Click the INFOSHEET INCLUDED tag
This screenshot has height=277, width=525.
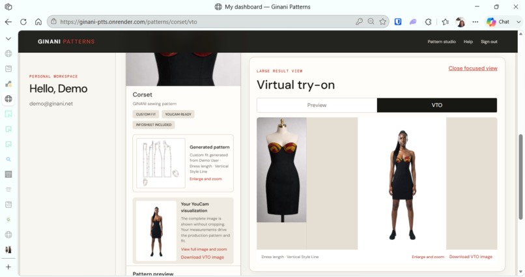[154, 124]
